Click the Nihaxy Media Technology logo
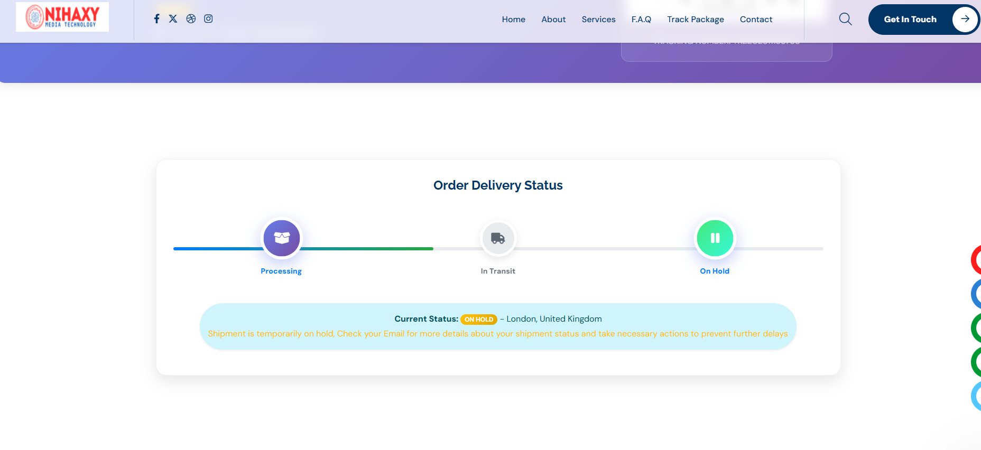 click(62, 17)
